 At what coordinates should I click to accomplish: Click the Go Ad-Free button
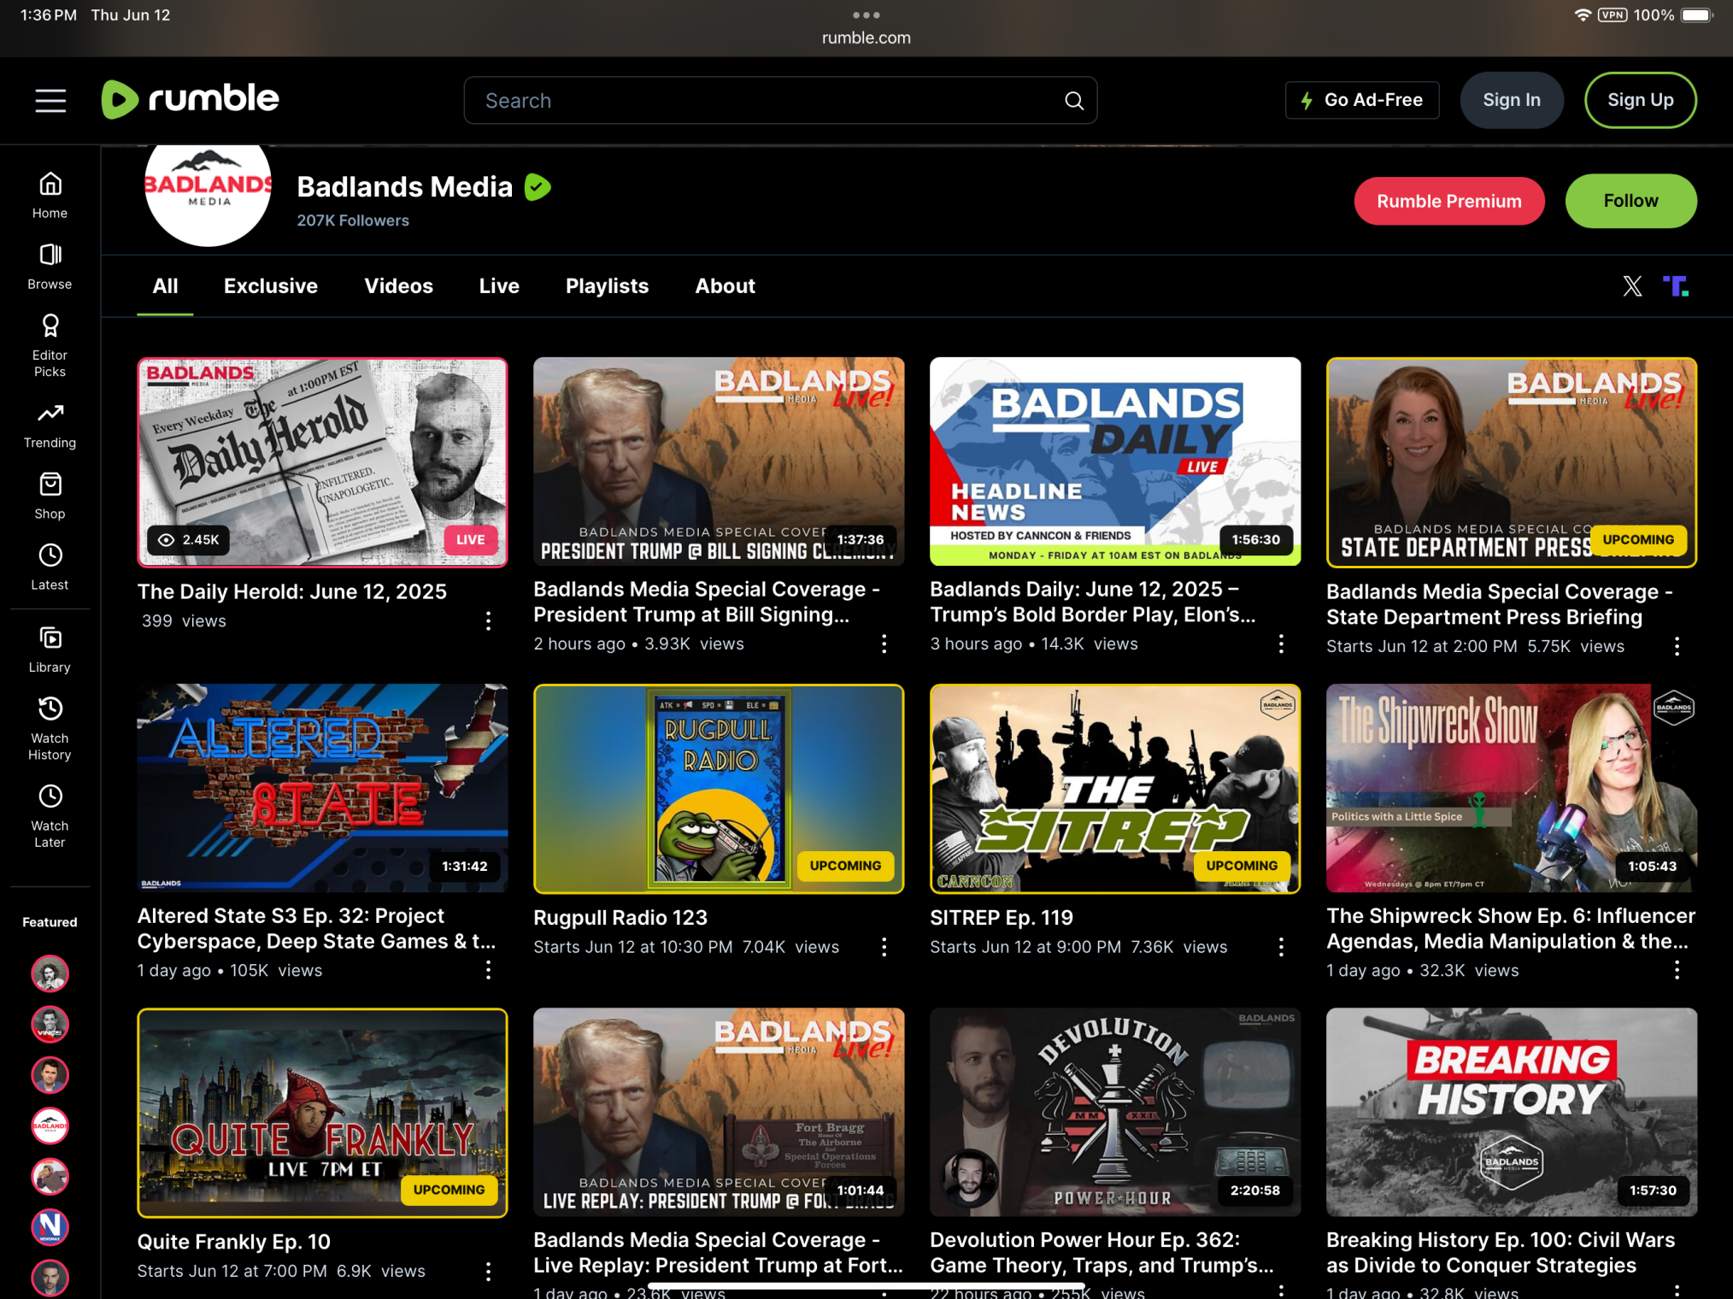tap(1362, 101)
